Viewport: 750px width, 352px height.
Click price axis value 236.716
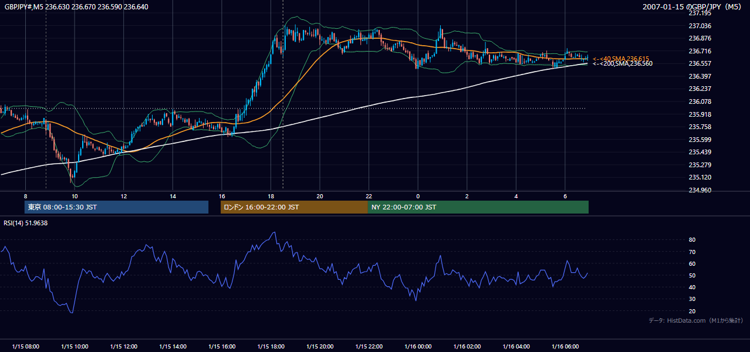tap(699, 51)
